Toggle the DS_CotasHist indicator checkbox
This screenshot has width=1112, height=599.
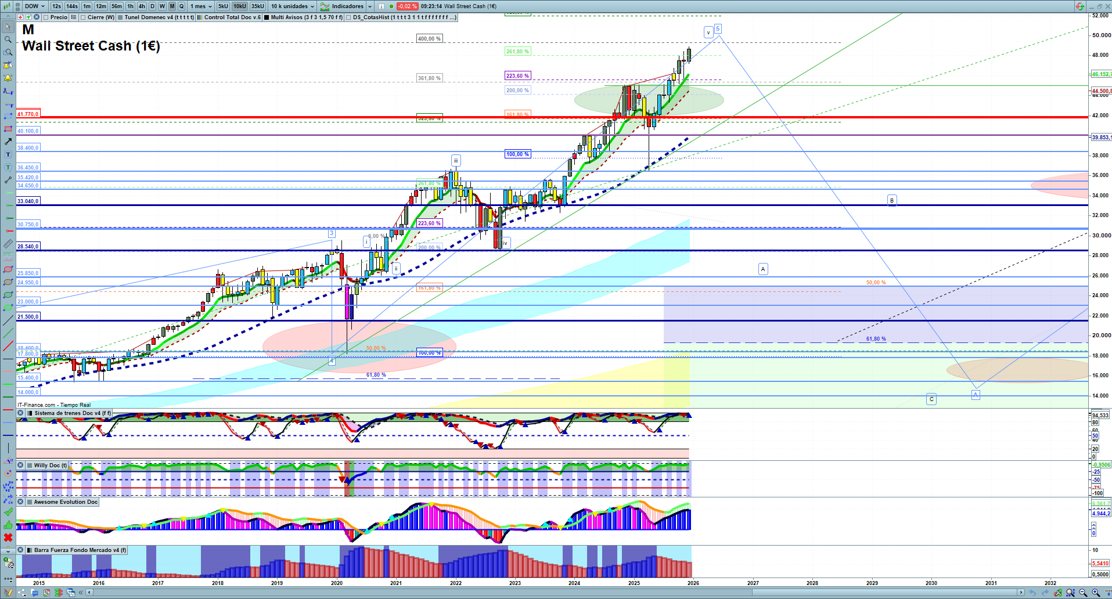tap(348, 17)
